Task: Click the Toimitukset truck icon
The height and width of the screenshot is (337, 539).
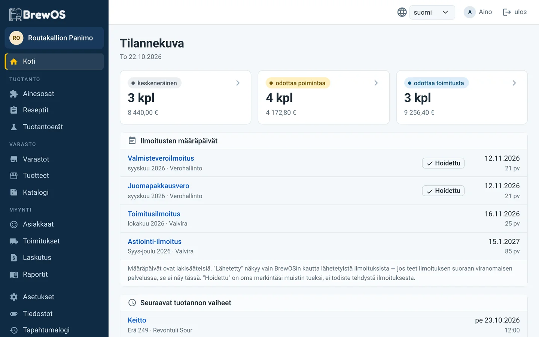Action: [x=14, y=241]
